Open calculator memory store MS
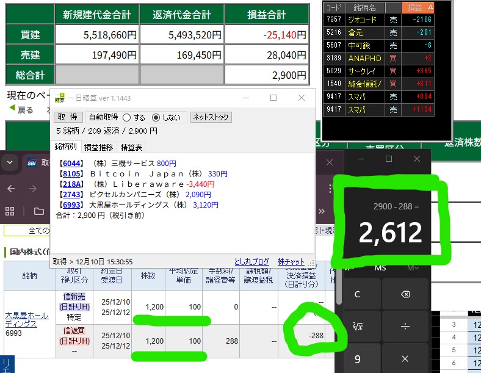This screenshot has height=373, width=481. point(380,267)
